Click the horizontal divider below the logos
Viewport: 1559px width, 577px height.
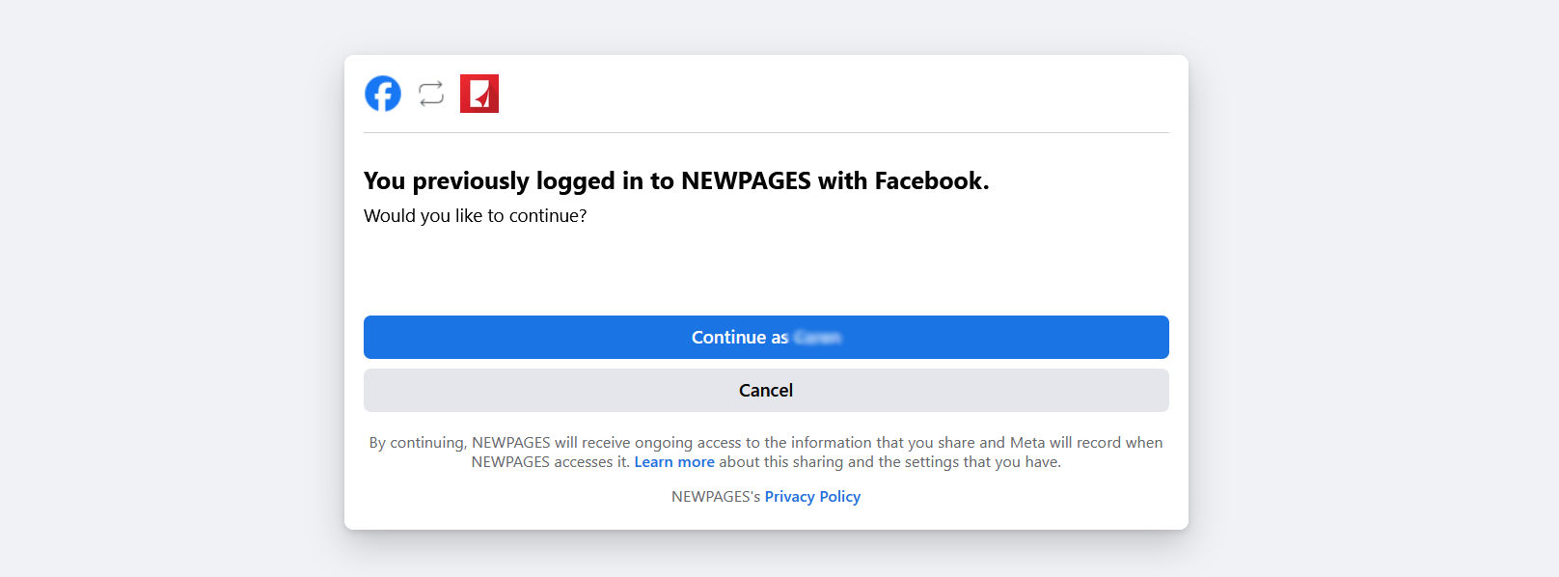pyautogui.click(x=766, y=132)
